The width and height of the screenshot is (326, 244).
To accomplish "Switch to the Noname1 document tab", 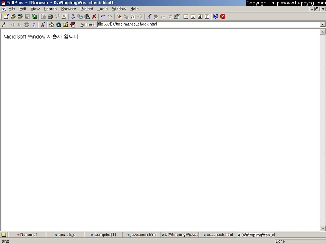I will (x=27, y=235).
